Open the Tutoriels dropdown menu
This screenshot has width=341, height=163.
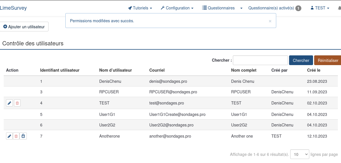click(140, 8)
